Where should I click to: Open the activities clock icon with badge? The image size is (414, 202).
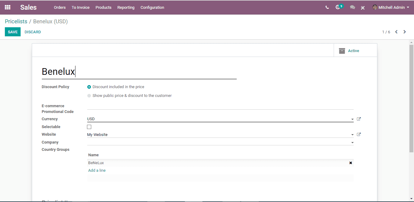pyautogui.click(x=339, y=7)
